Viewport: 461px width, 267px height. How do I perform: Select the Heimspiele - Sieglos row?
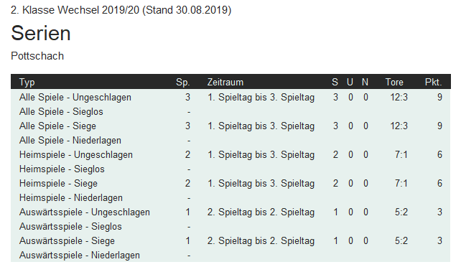[x=230, y=169]
